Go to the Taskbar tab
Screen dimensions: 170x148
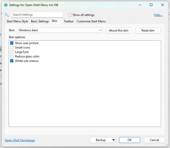coord(69,21)
